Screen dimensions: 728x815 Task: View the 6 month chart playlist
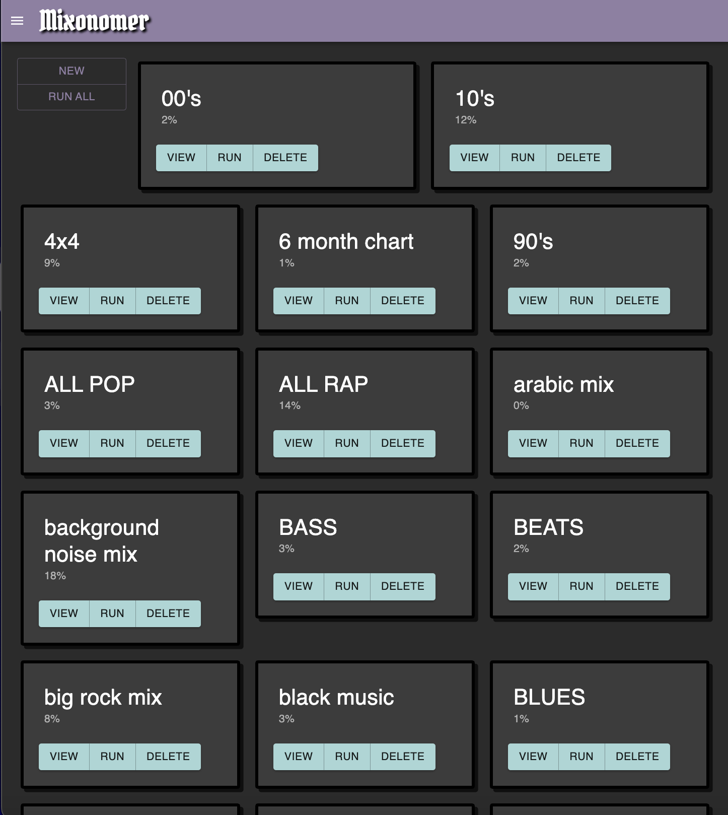tap(298, 301)
